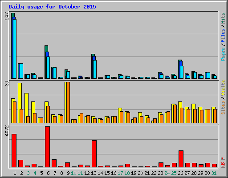
Task: Click green day 3 axis label
Action: point(28,173)
